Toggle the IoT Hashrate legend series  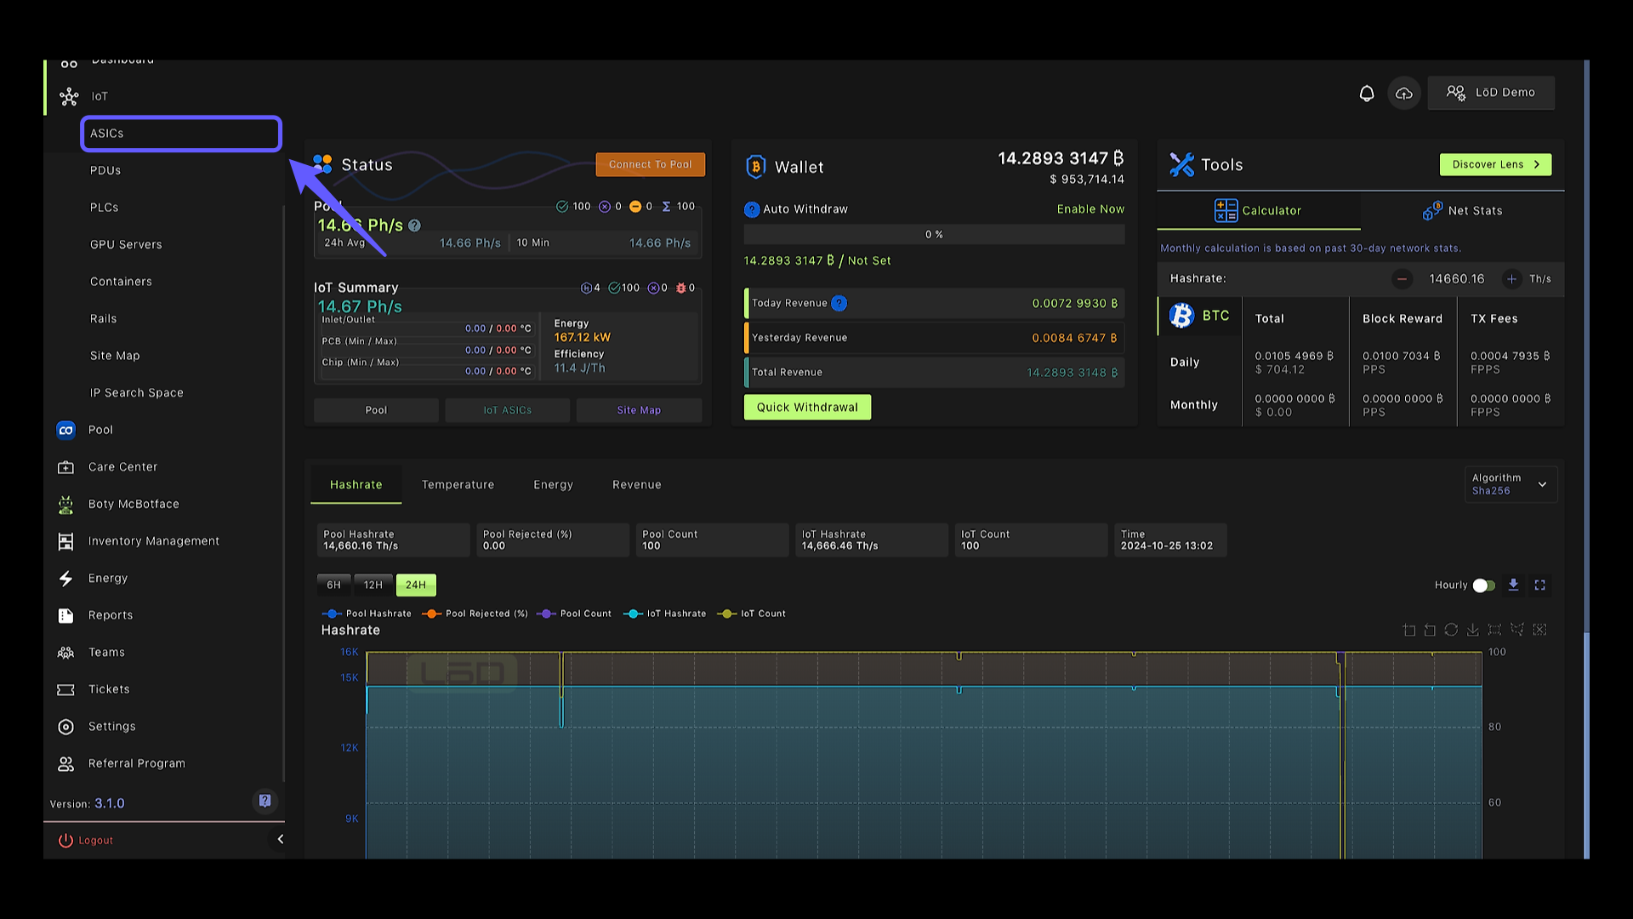click(x=665, y=614)
